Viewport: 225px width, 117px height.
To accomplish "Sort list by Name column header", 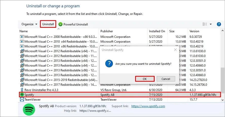I will (x=24, y=31).
